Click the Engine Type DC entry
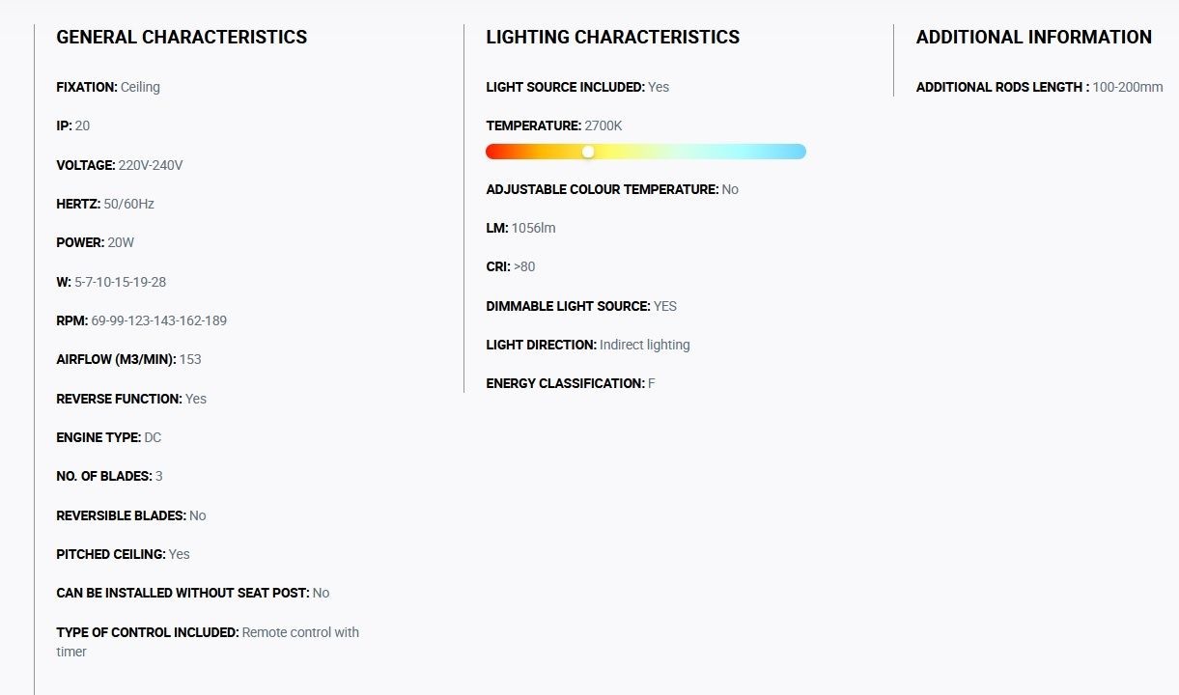1179x695 pixels. click(108, 437)
